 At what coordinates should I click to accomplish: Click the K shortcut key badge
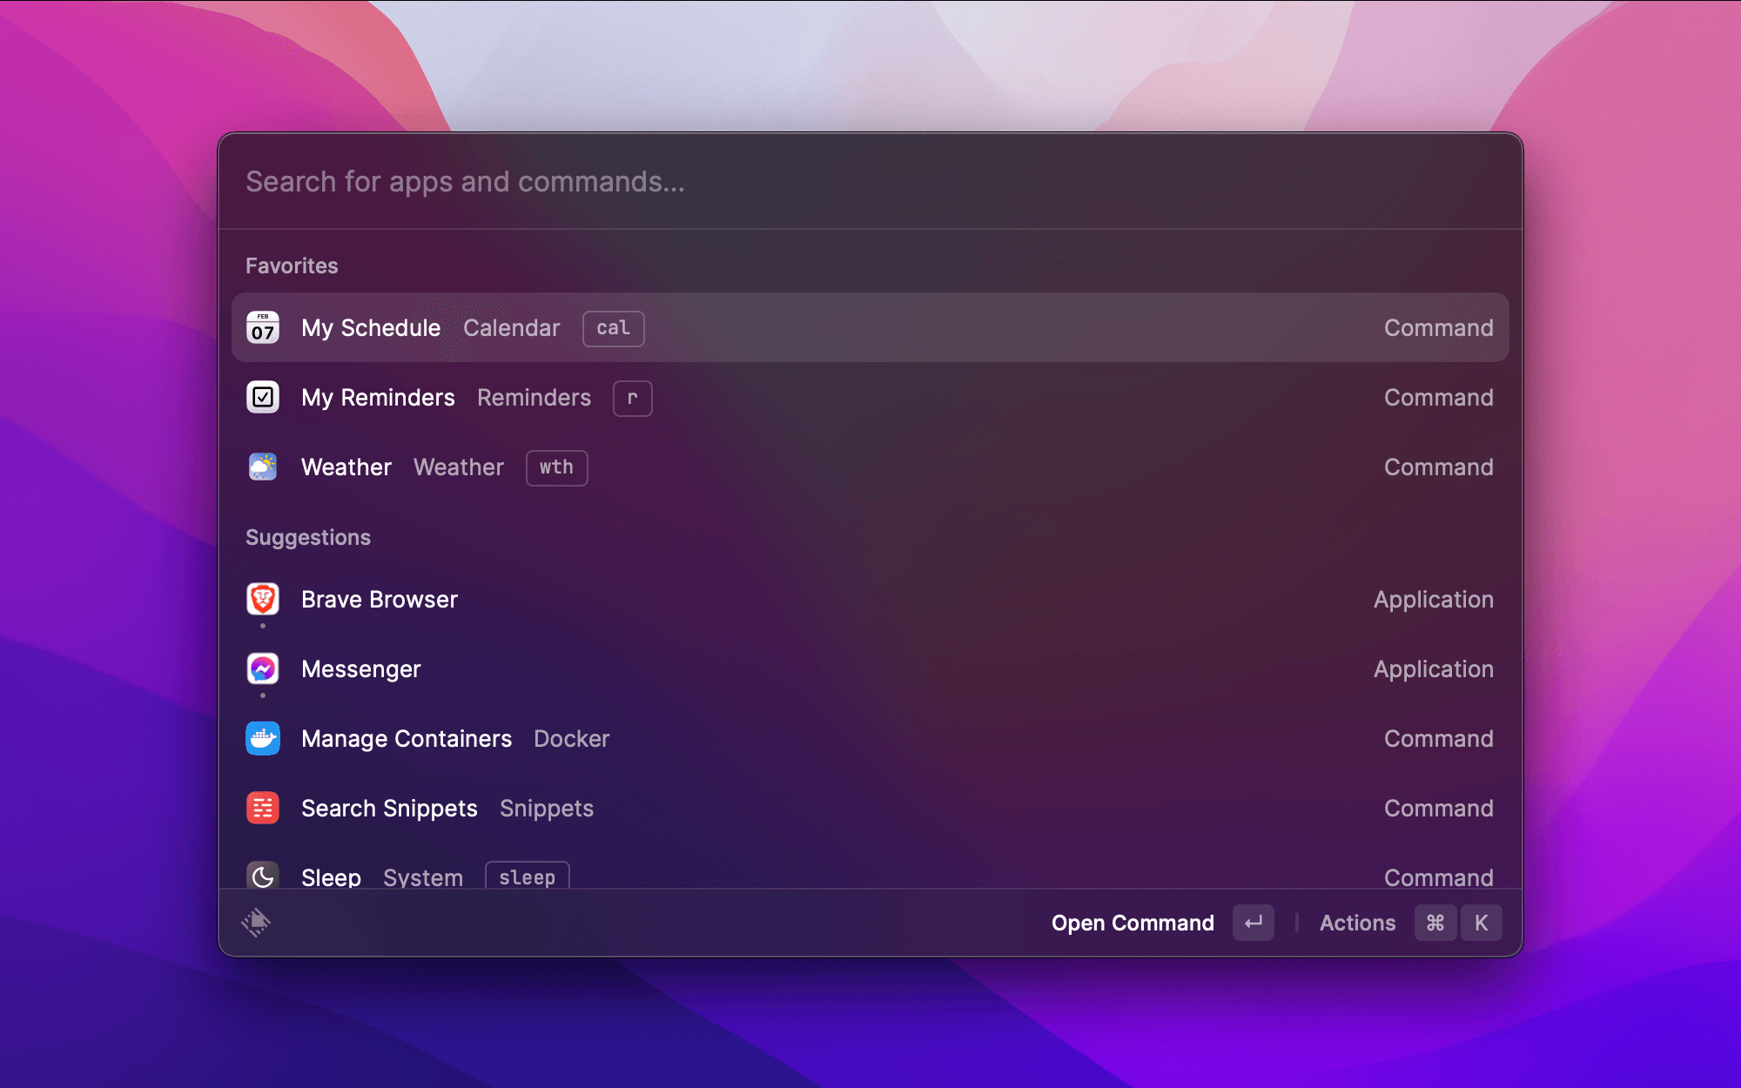tap(1481, 923)
